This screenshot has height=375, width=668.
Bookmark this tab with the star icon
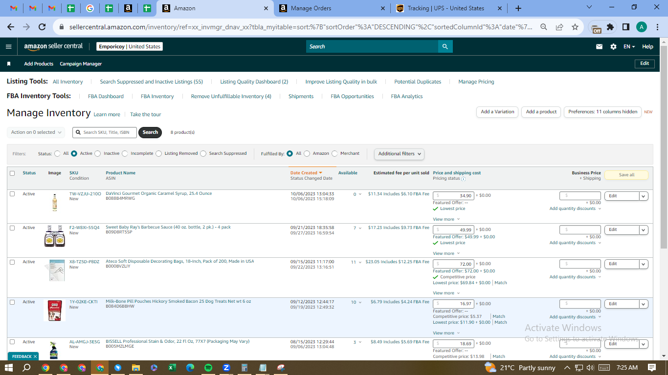point(575,27)
